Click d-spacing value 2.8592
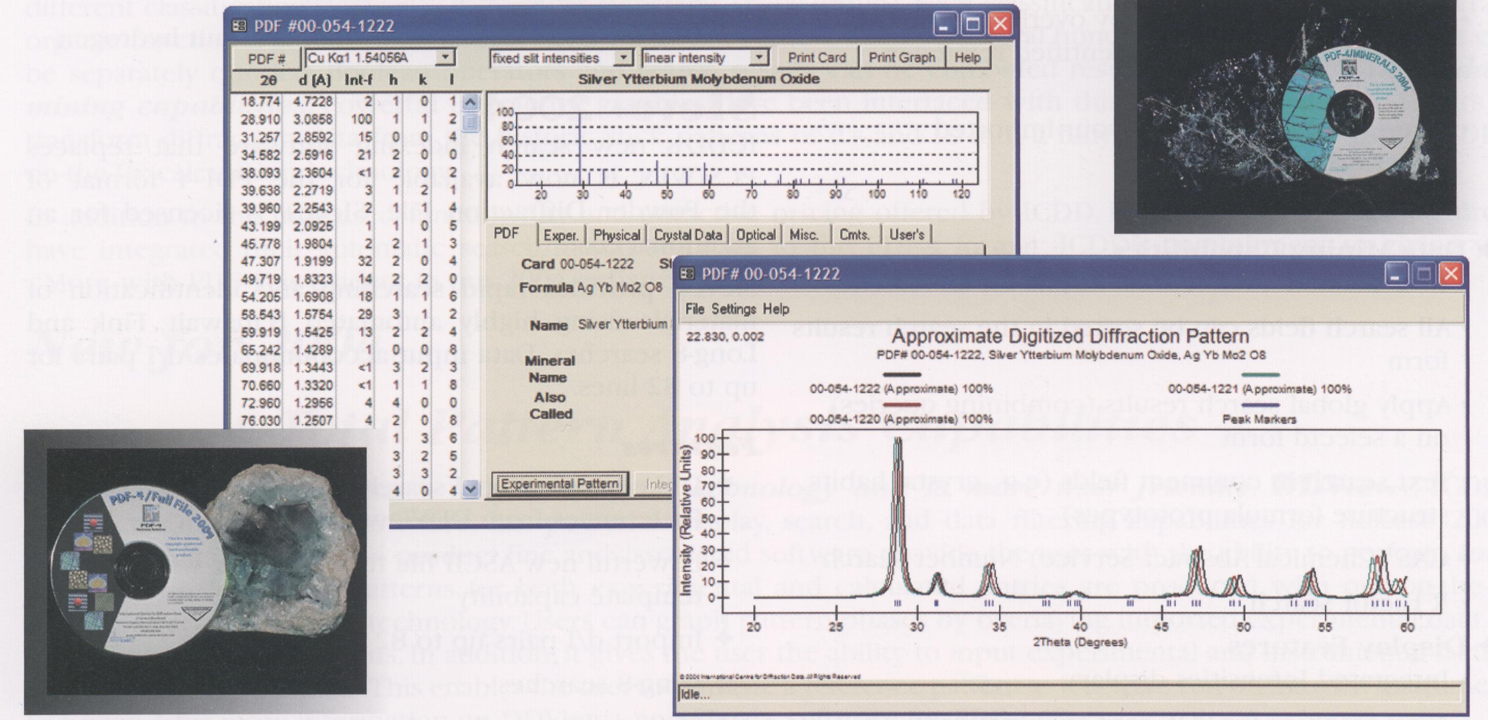The image size is (1488, 720). (x=313, y=137)
